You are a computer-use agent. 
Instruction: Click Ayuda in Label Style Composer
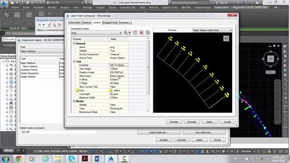tap(227, 122)
